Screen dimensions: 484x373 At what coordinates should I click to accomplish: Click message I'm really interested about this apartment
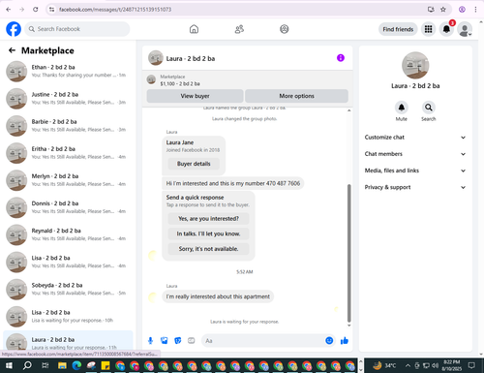point(218,296)
